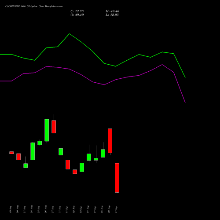Select the short green 25 Aug candlestick
220x220 pixels.
[40, 143]
